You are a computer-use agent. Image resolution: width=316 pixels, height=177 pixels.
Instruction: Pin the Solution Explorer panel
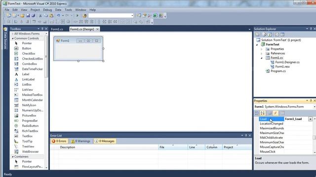pos(311,29)
